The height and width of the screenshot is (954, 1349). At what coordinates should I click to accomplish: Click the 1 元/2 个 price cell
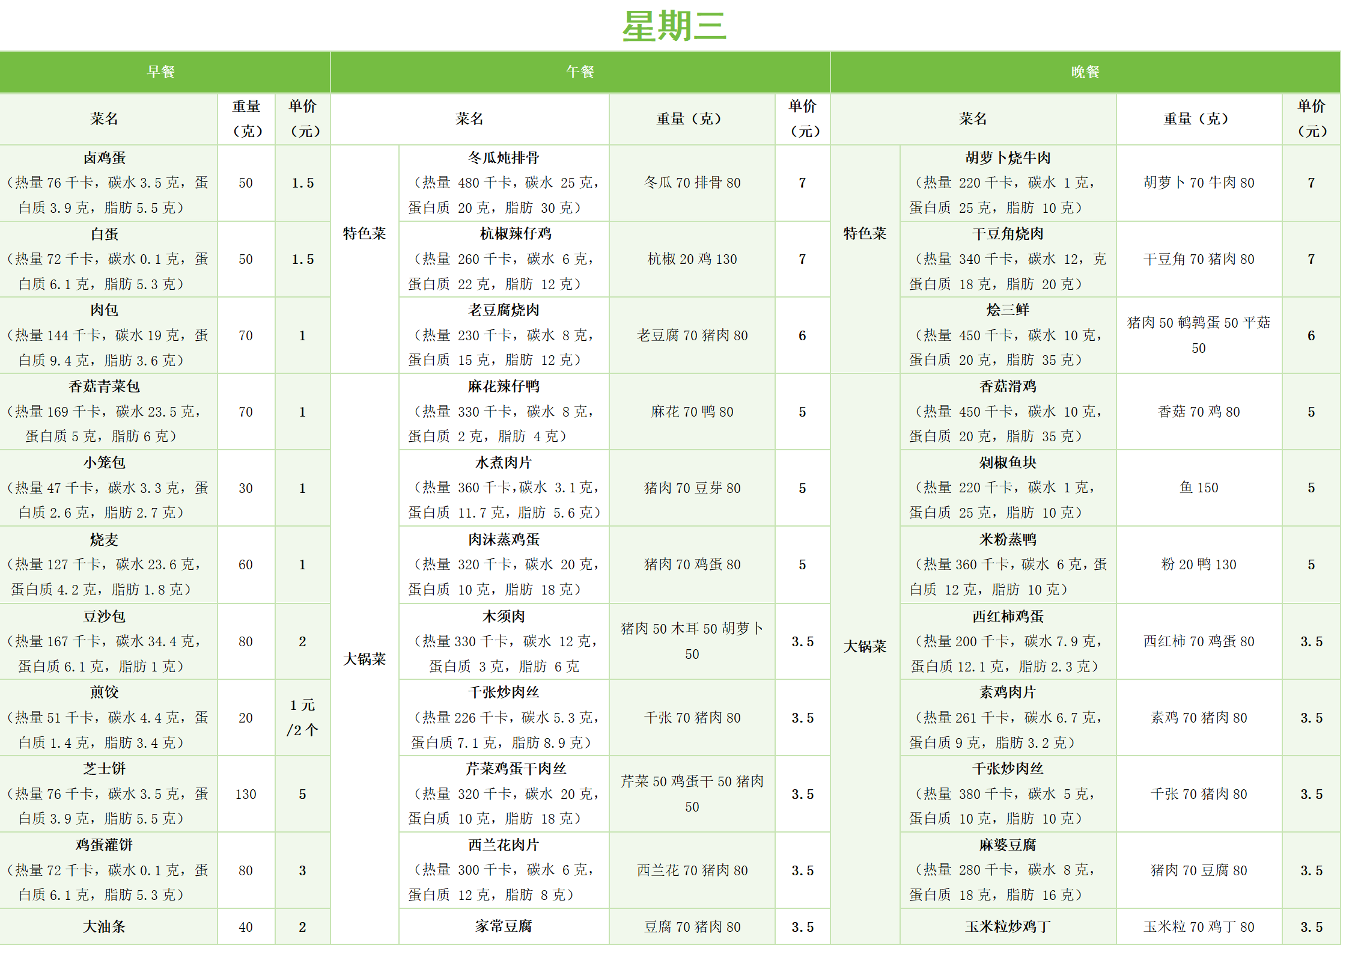coord(302,717)
